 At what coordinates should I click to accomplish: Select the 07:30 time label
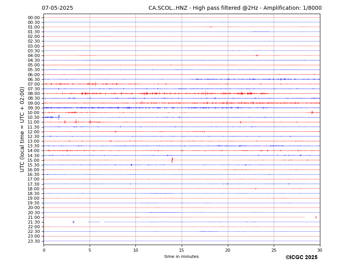[x=34, y=89]
